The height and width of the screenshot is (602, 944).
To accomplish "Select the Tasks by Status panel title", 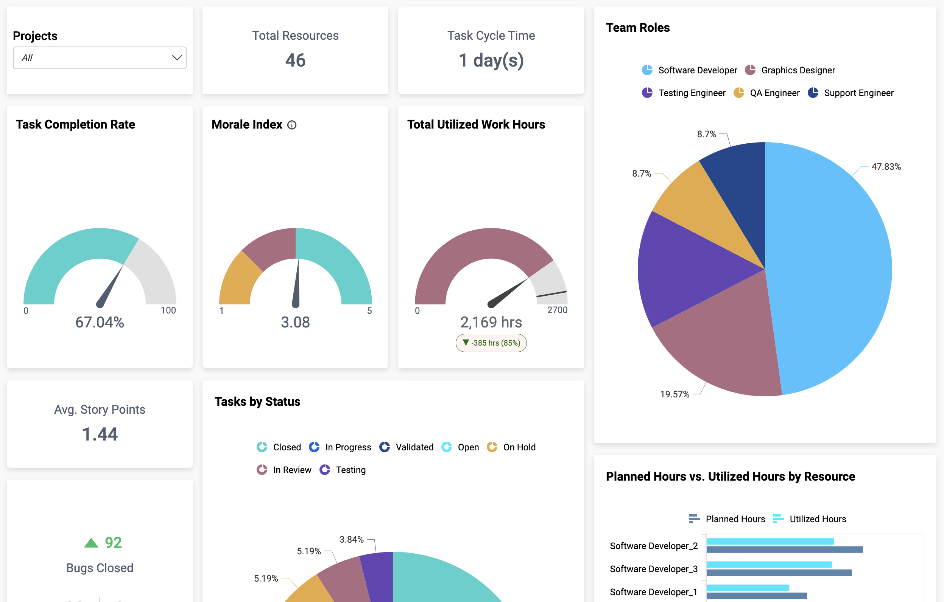I will 257,402.
